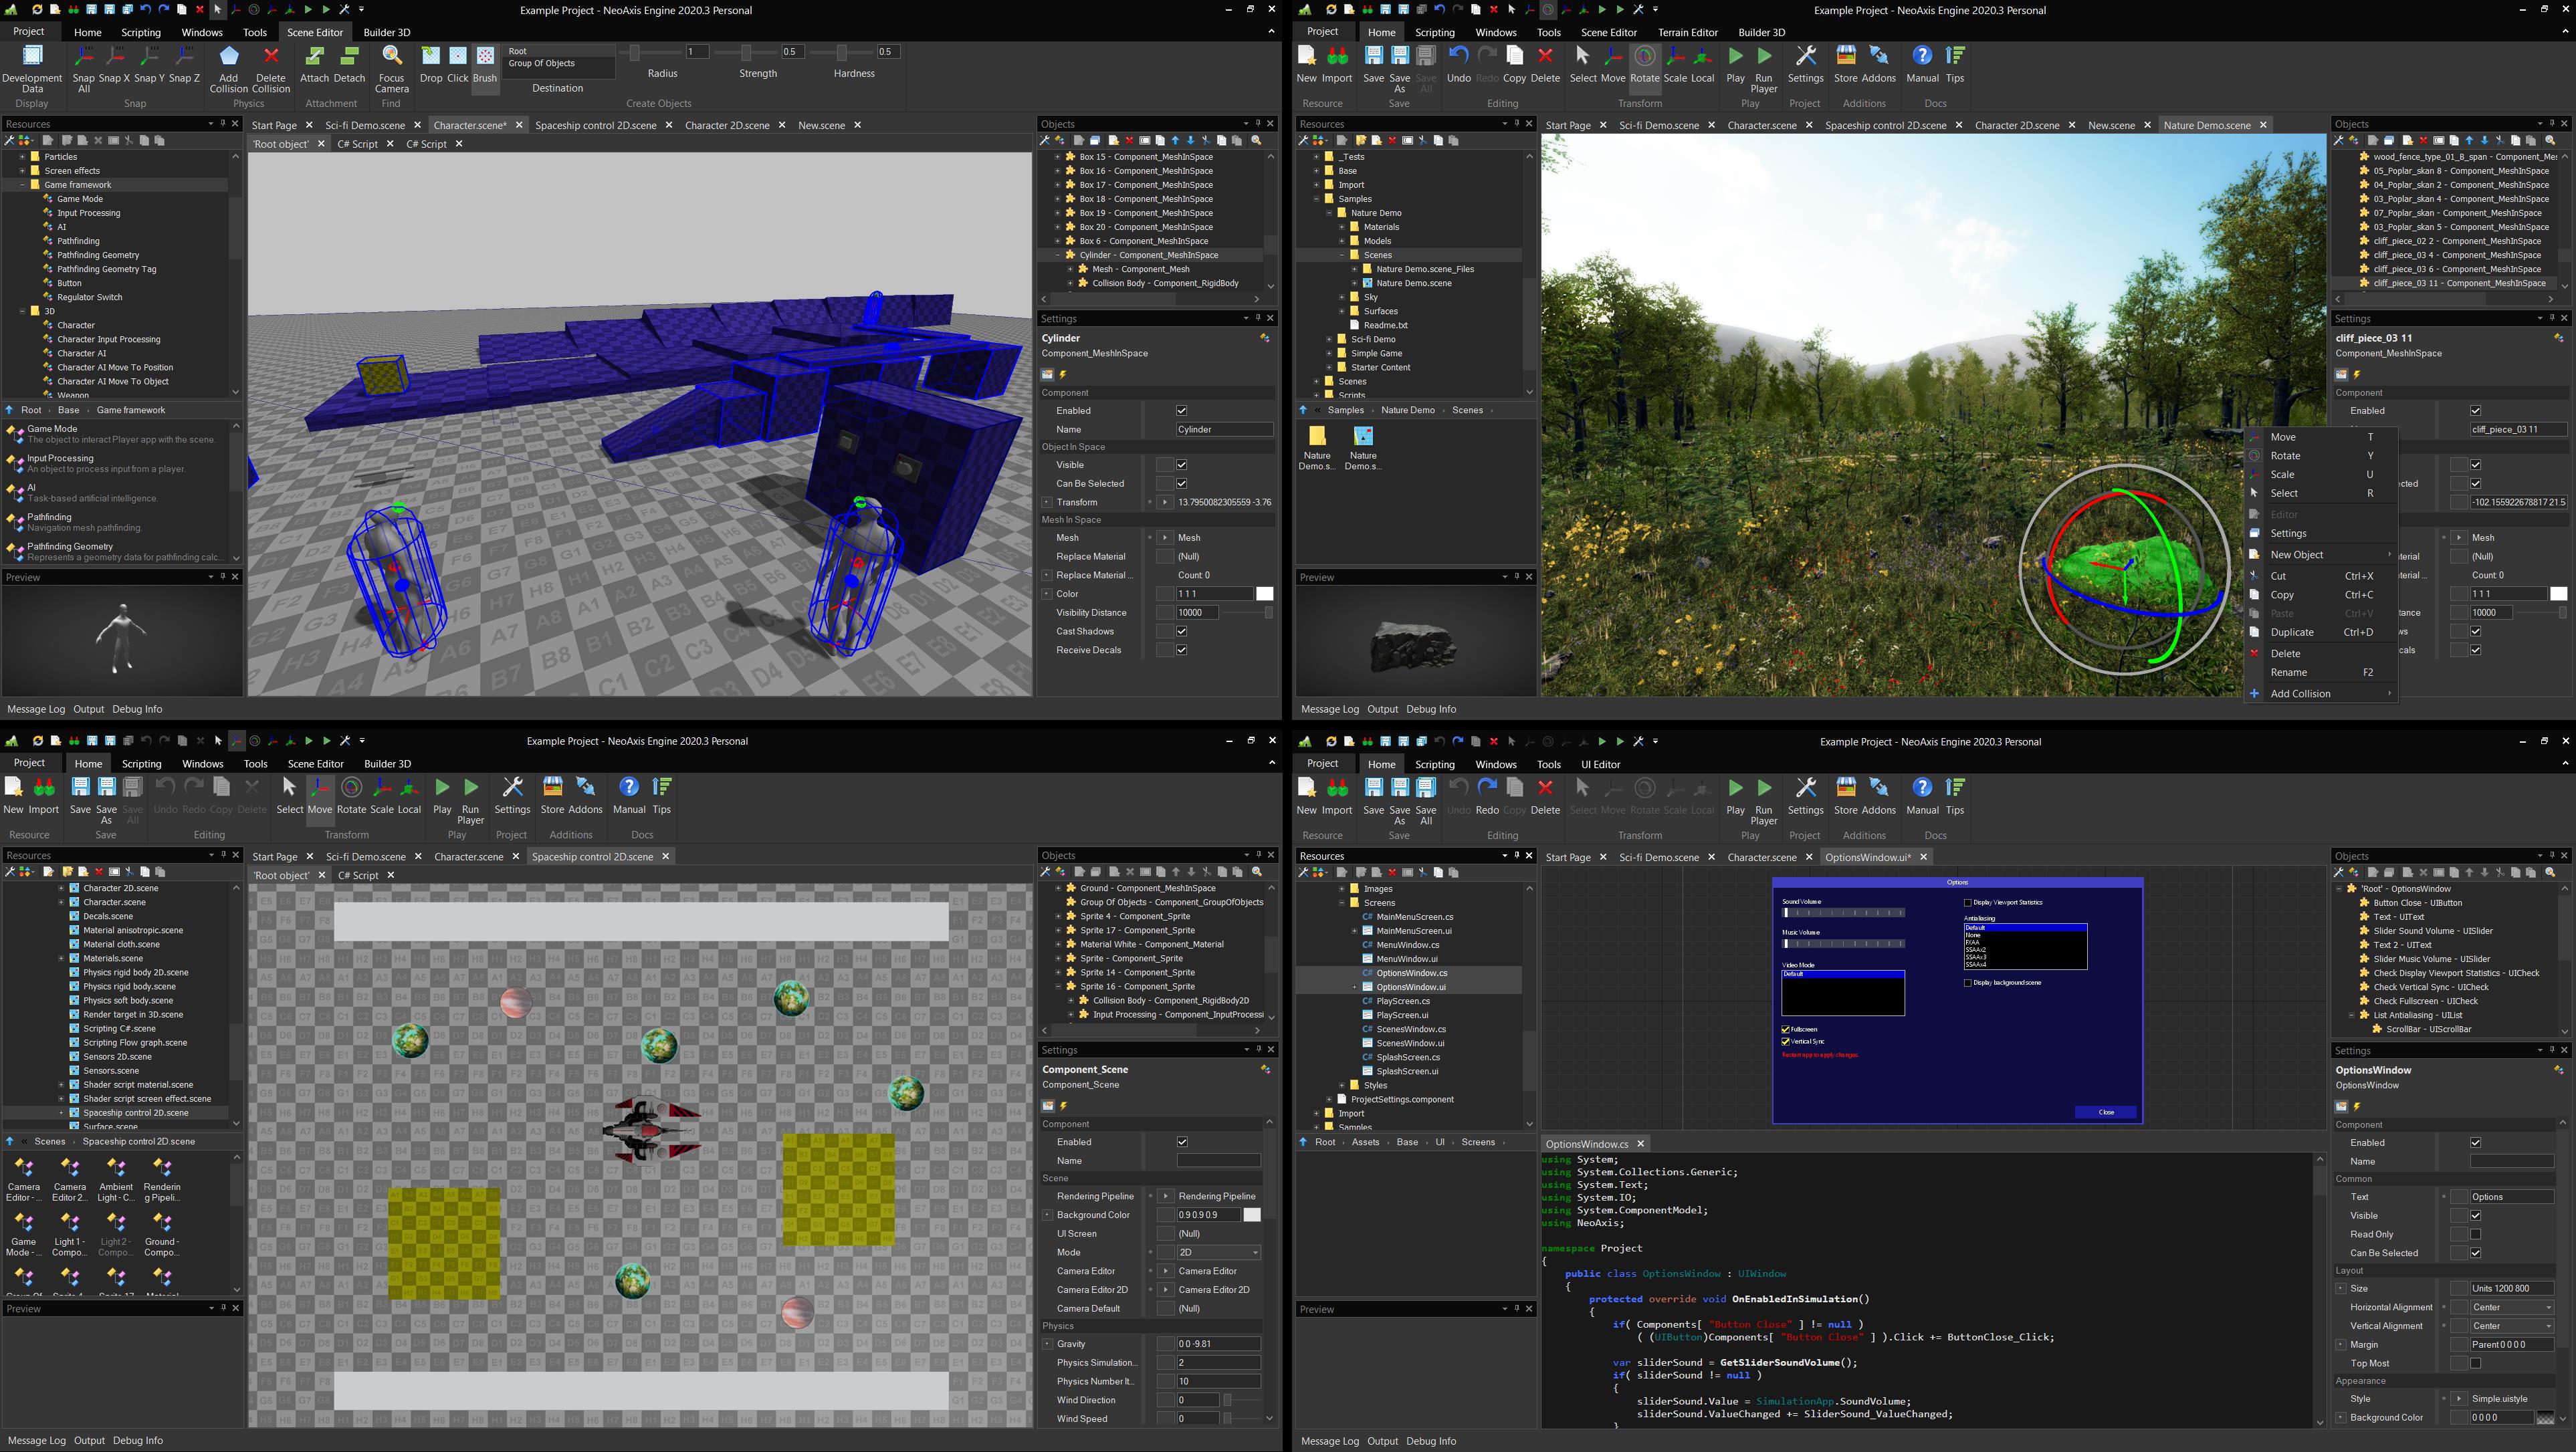Toggle the Top Most checkbox
Screen dimensions: 2576x1452
2475,1363
